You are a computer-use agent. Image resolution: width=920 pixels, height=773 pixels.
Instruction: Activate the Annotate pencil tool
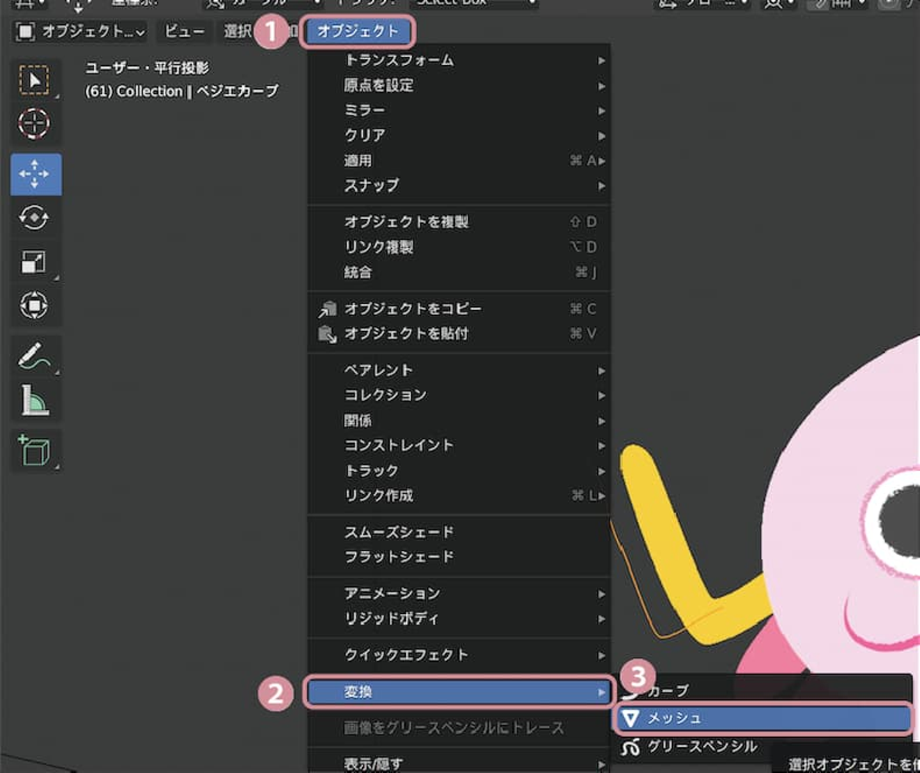coord(34,356)
